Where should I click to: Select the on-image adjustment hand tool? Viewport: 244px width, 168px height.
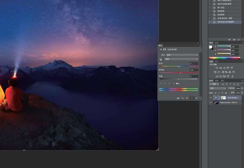tap(161, 59)
